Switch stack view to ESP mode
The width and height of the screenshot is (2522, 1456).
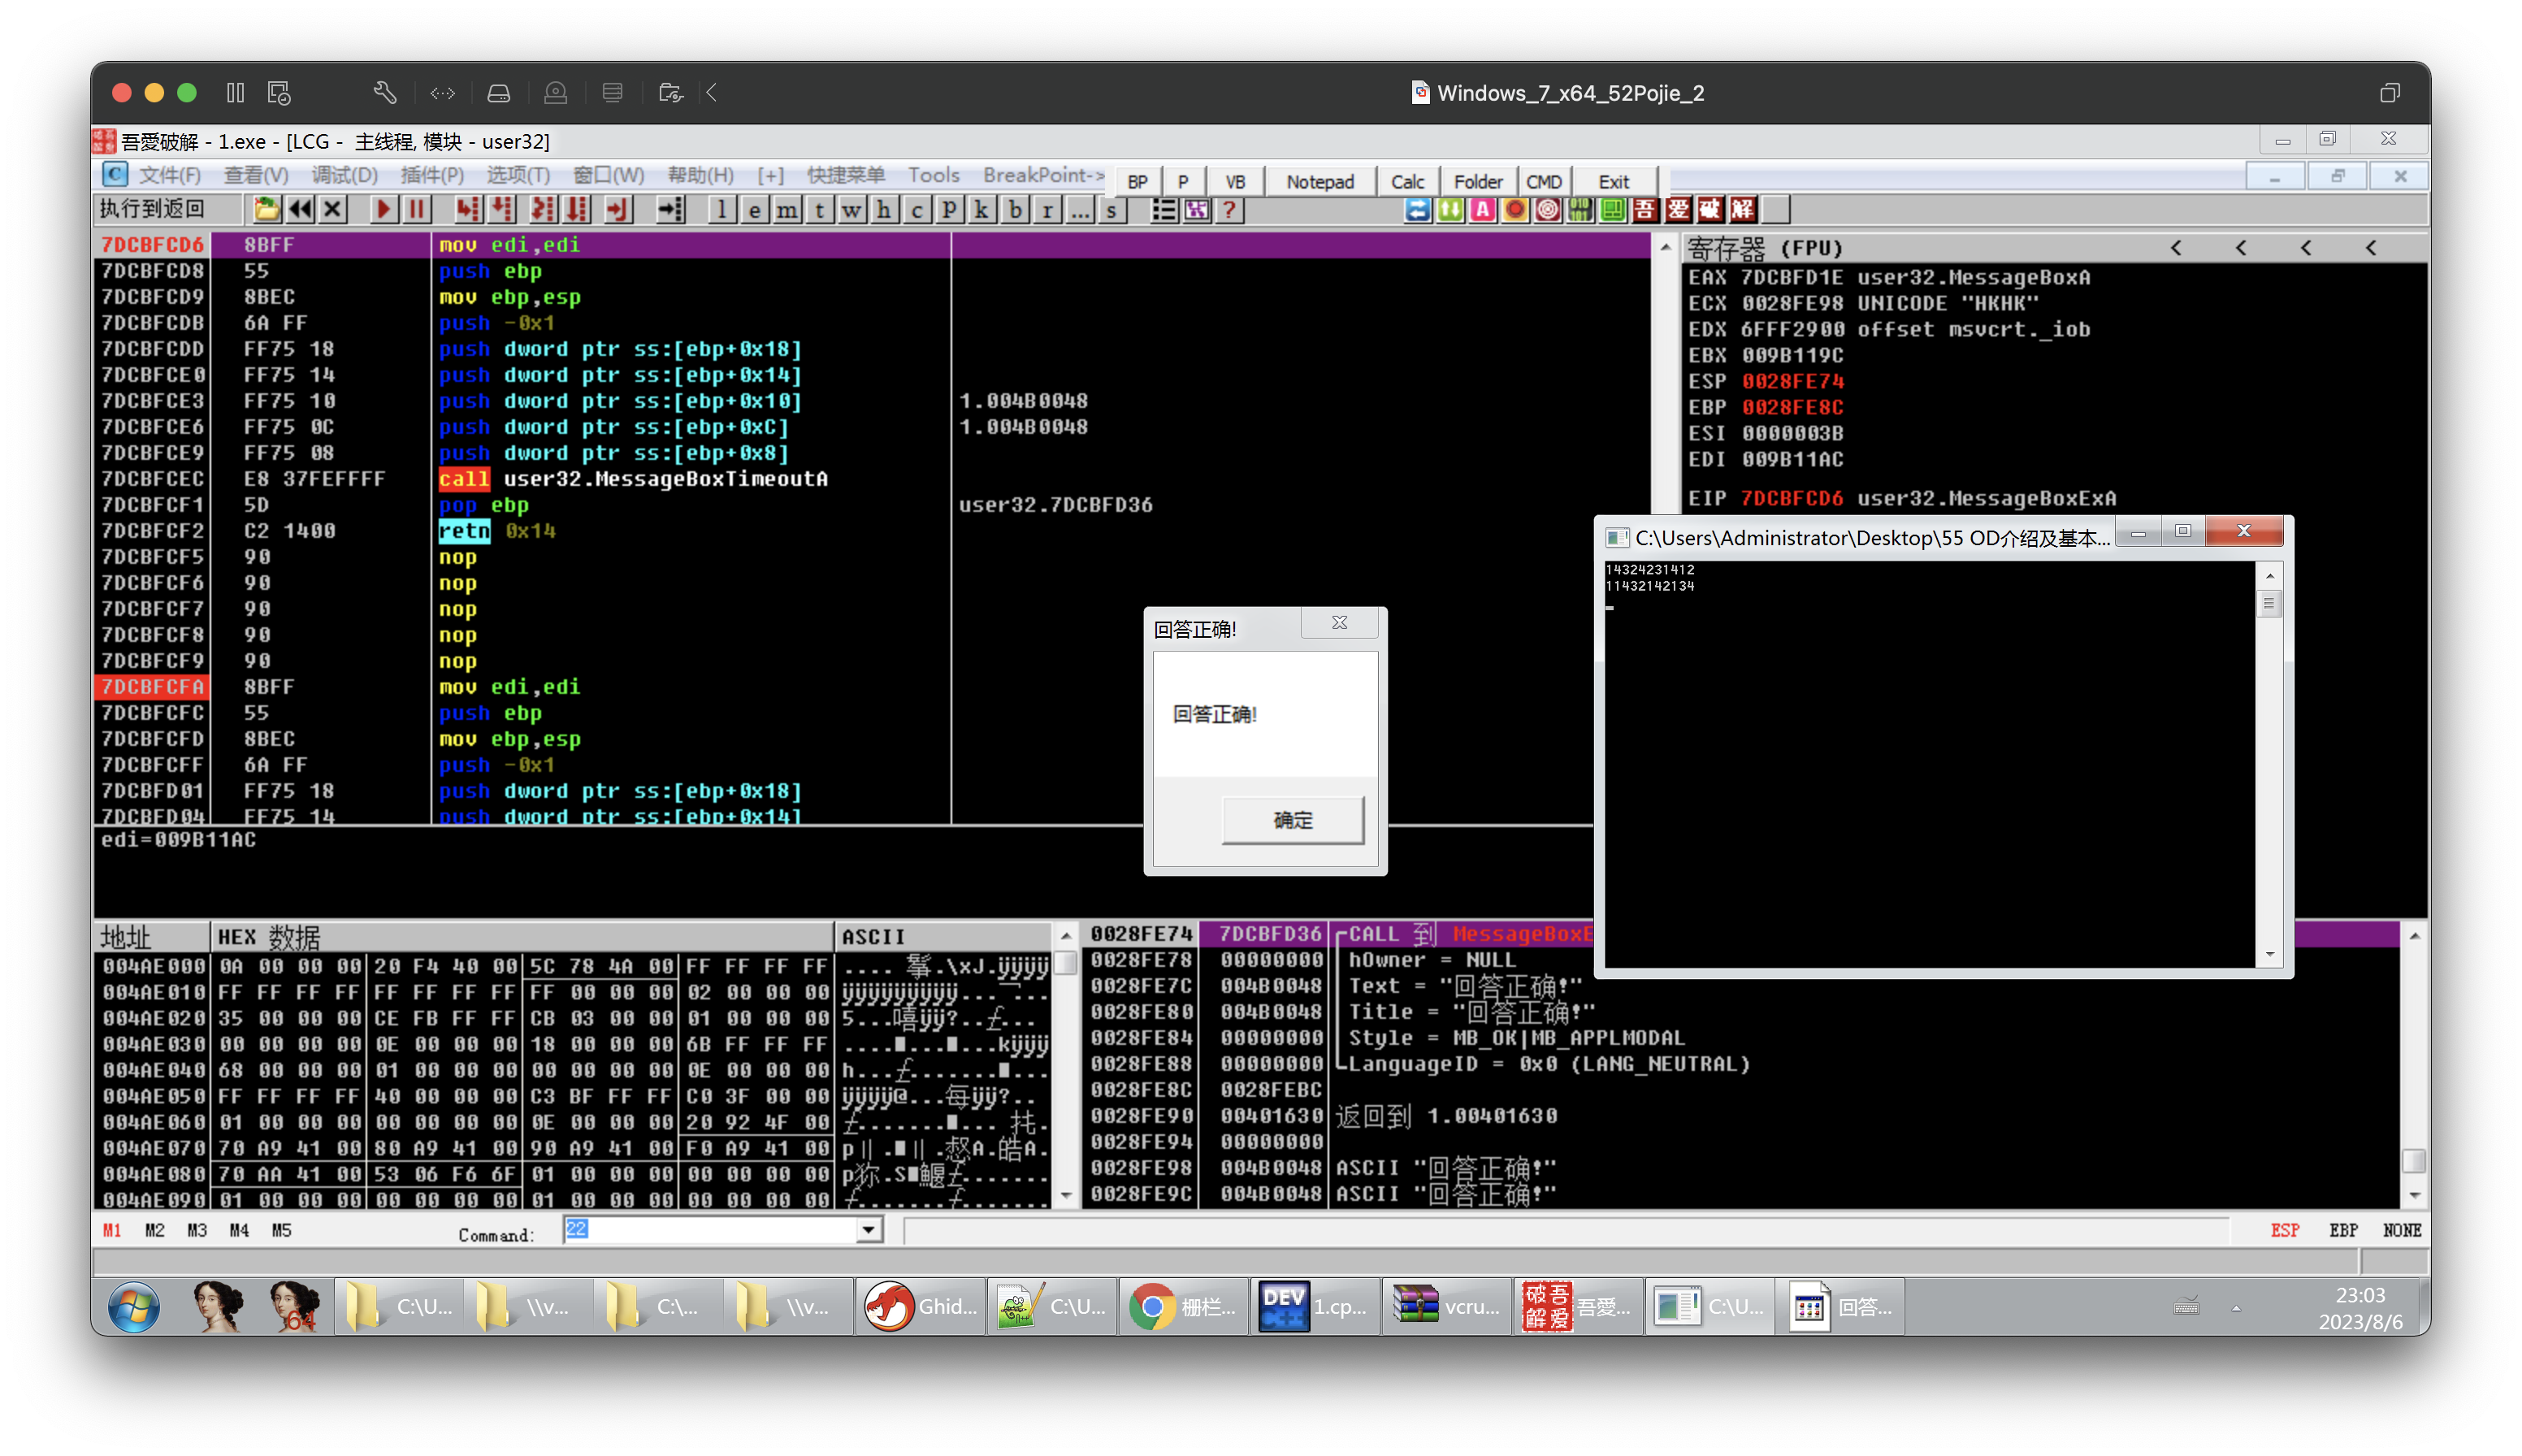(2284, 1230)
